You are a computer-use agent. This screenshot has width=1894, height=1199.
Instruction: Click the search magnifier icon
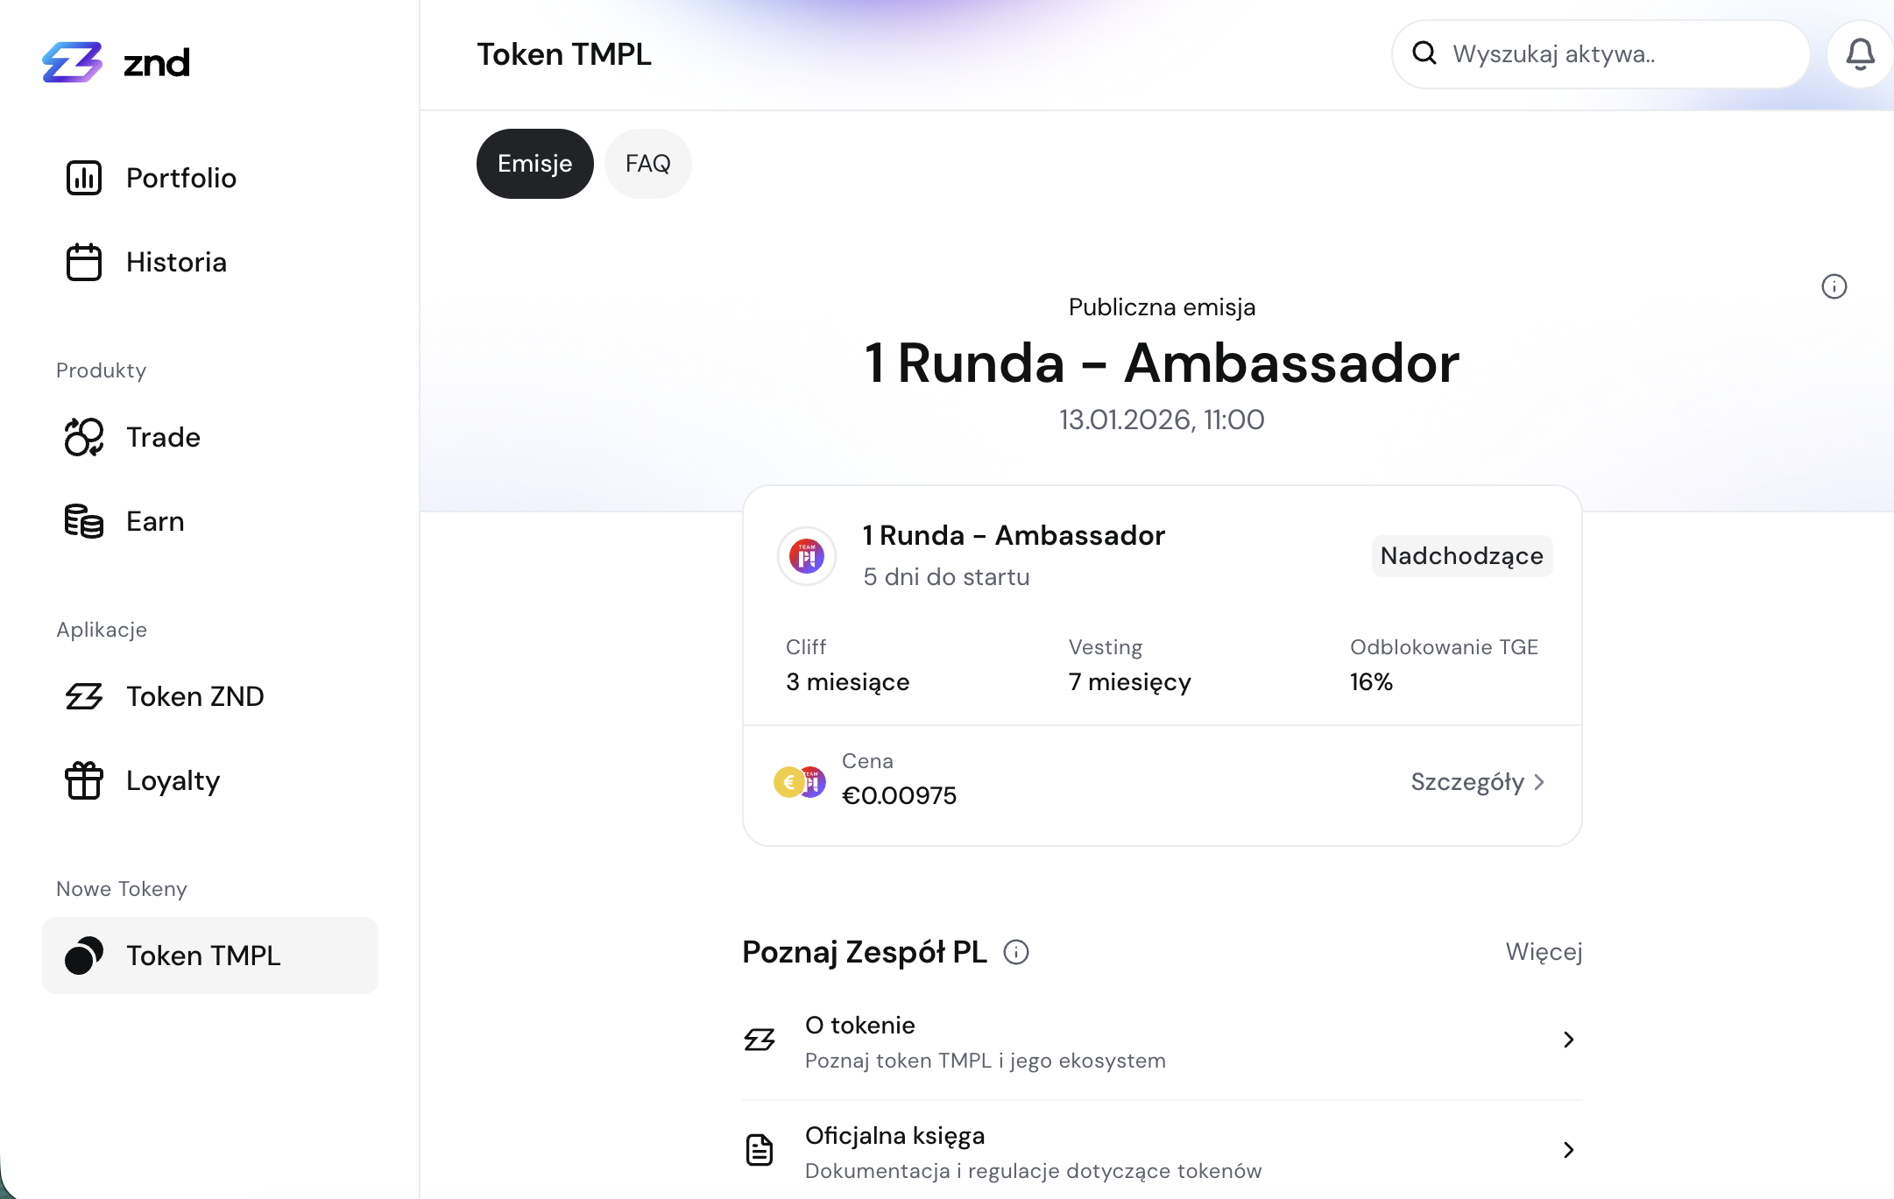pyautogui.click(x=1425, y=53)
